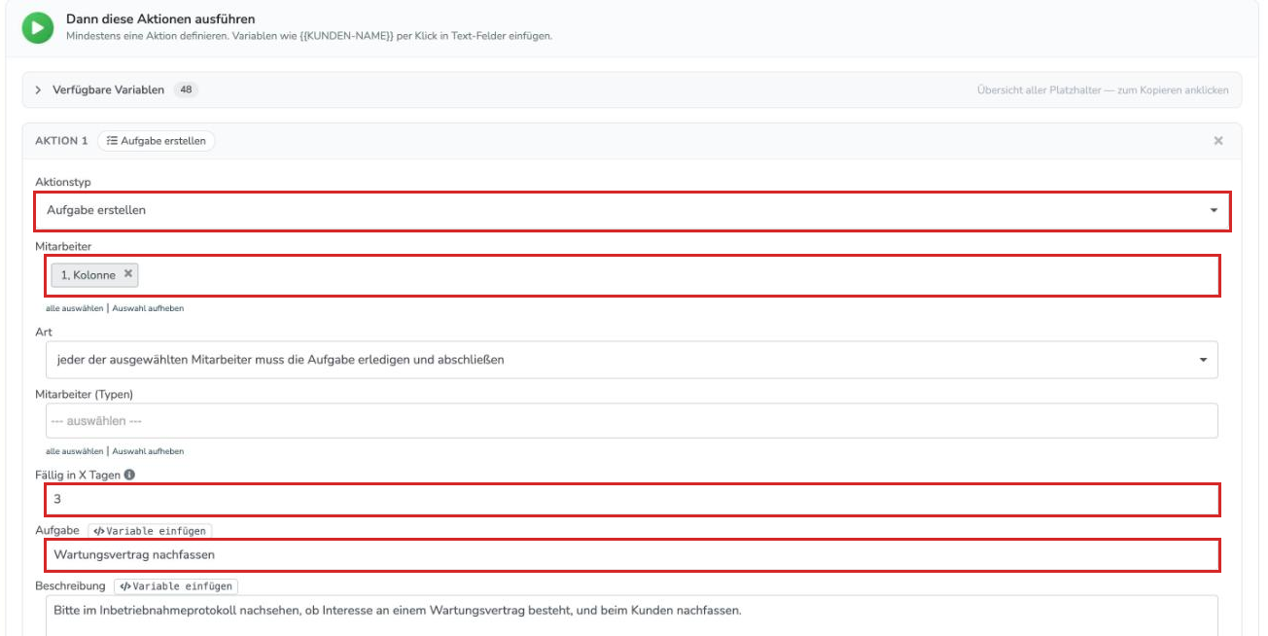Click the Beschreibung text area
1268x636 pixels.
coord(632,616)
